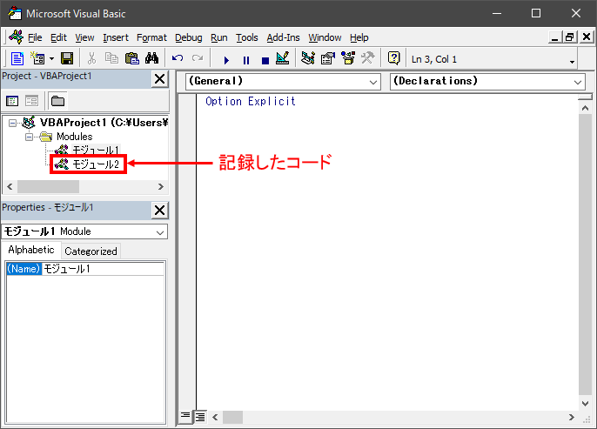Click the View Code icon in the Project pane
The height and width of the screenshot is (429, 597).
(x=12, y=101)
